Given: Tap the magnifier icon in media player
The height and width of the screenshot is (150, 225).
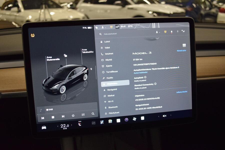Looking at the screenshot, I should click(x=93, y=114).
